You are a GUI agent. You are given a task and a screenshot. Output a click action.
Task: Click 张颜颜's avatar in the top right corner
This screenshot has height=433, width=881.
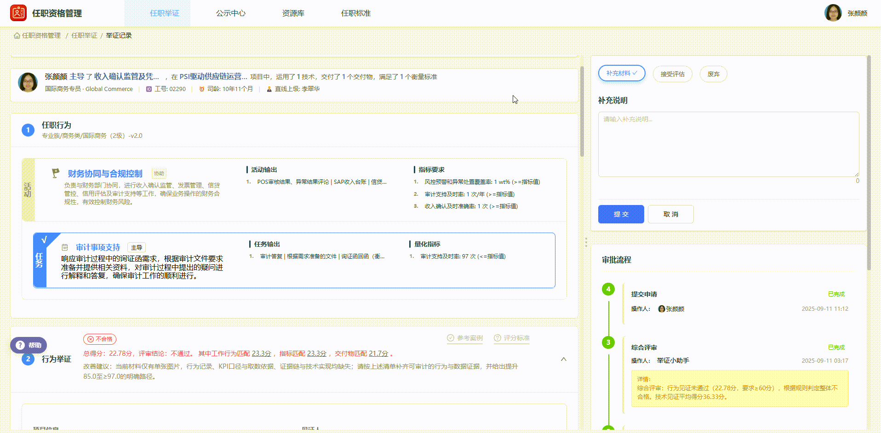point(833,12)
